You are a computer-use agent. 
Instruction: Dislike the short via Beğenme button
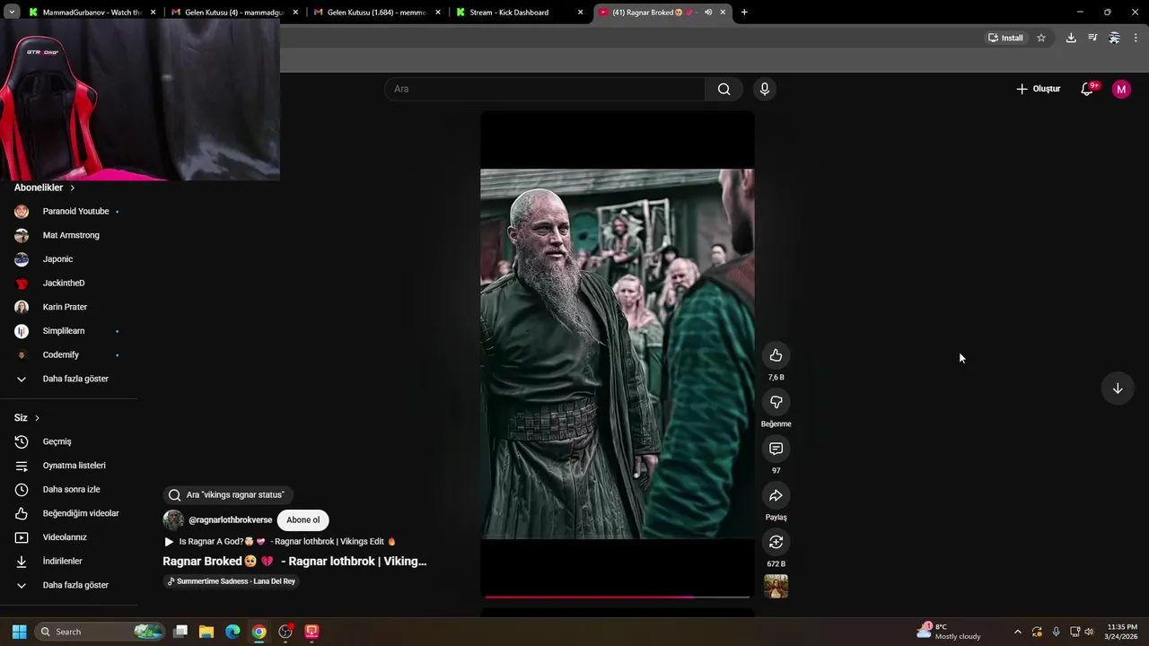click(776, 402)
